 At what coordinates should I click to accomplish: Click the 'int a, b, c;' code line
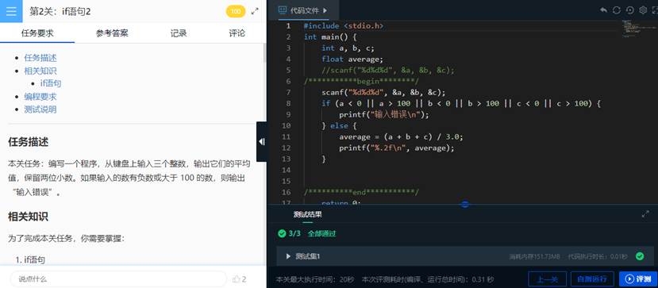[x=348, y=48]
